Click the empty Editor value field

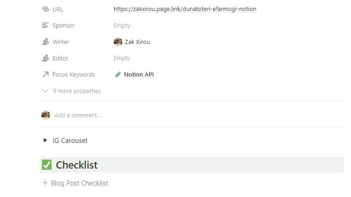(122, 59)
